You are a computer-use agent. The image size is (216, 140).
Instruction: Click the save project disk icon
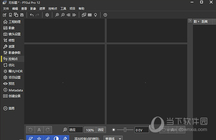[x=22, y=15]
